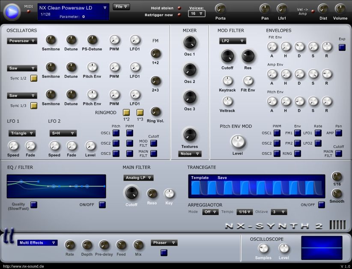Click the mixer Osc 1 knob
Viewport: 352px width, 269px height.
pyautogui.click(x=190, y=42)
